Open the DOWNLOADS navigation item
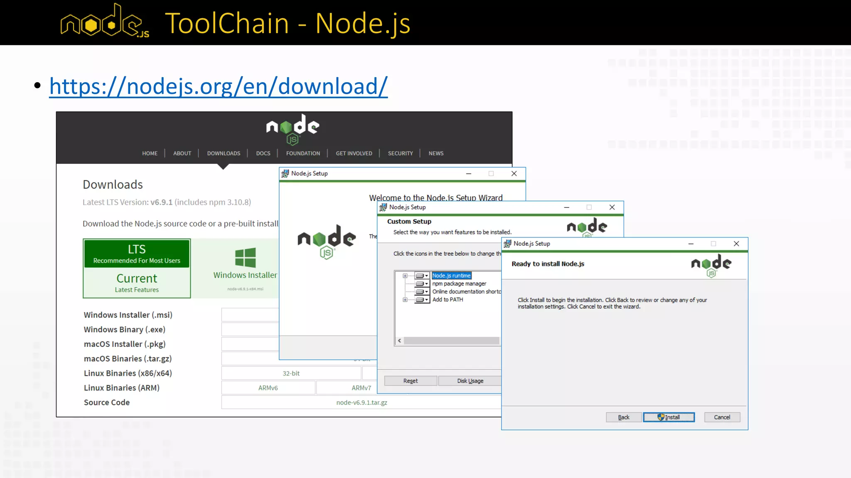Viewport: 851px width, 478px height. pos(224,153)
